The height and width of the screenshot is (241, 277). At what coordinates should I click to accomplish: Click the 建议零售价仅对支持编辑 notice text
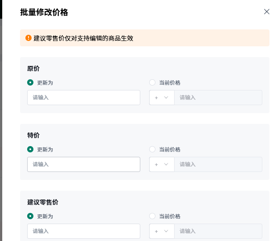(83, 38)
